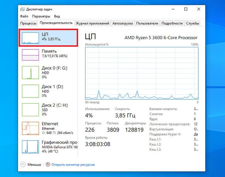Select the Память usage graph icon
The height and width of the screenshot is (177, 225).
pyautogui.click(x=30, y=55)
